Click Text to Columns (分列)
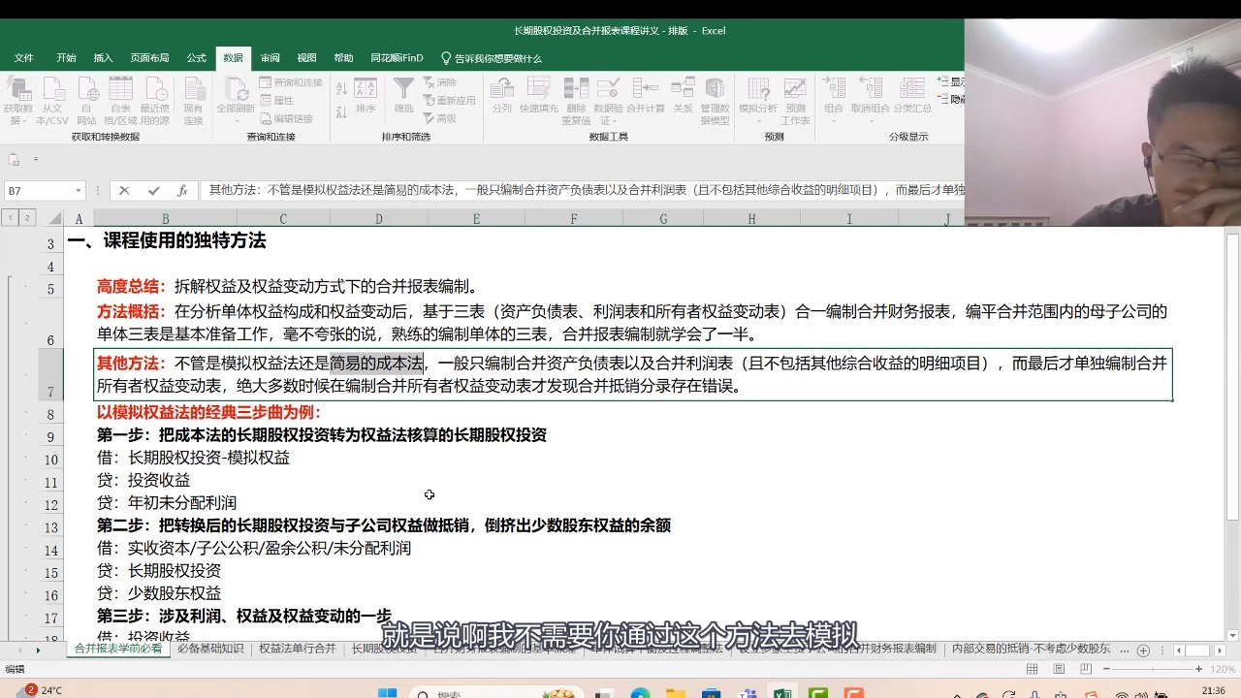 501,96
